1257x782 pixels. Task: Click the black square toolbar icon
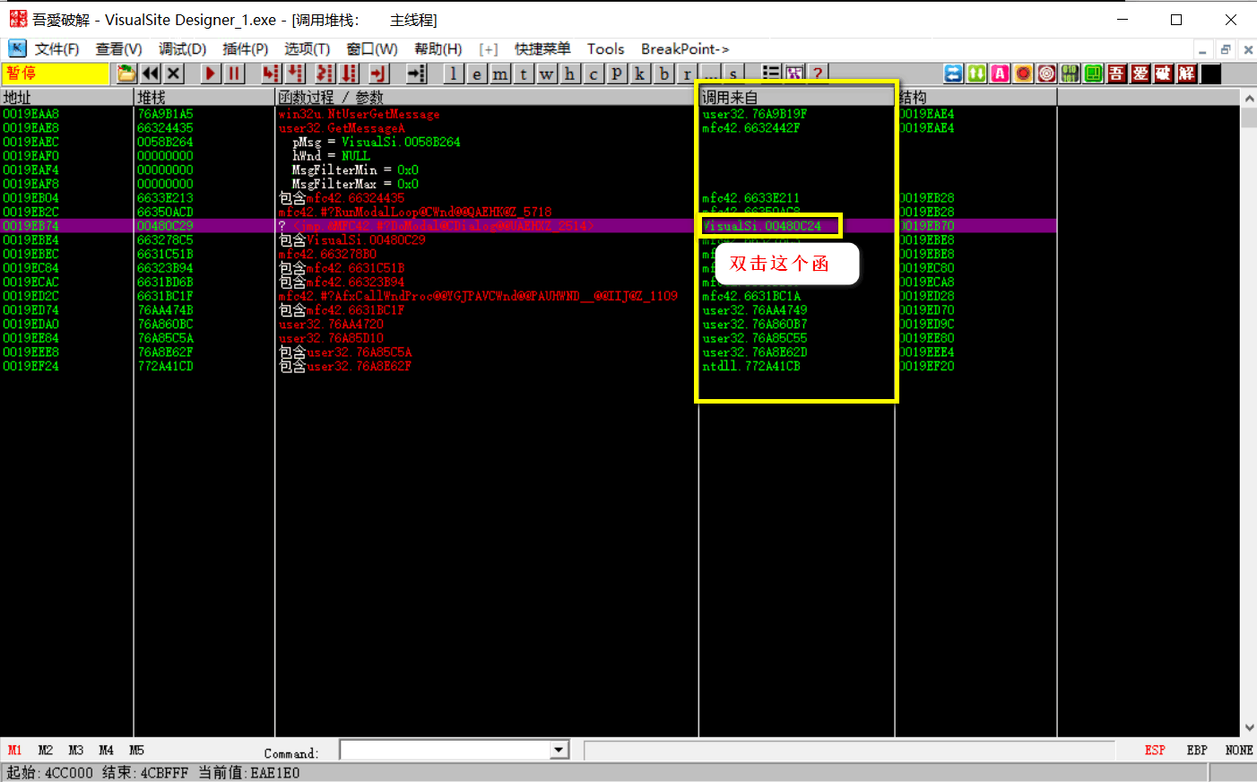tap(1210, 74)
